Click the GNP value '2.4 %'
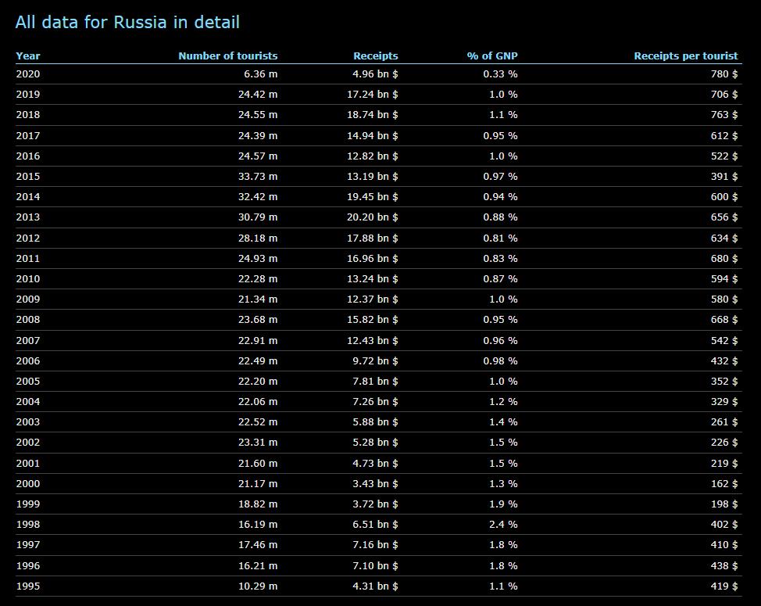The width and height of the screenshot is (761, 606). (503, 525)
